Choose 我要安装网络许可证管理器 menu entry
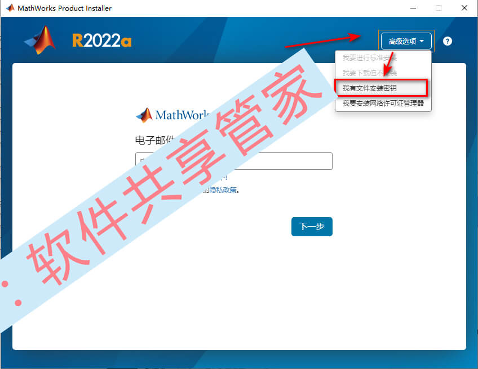 point(383,103)
